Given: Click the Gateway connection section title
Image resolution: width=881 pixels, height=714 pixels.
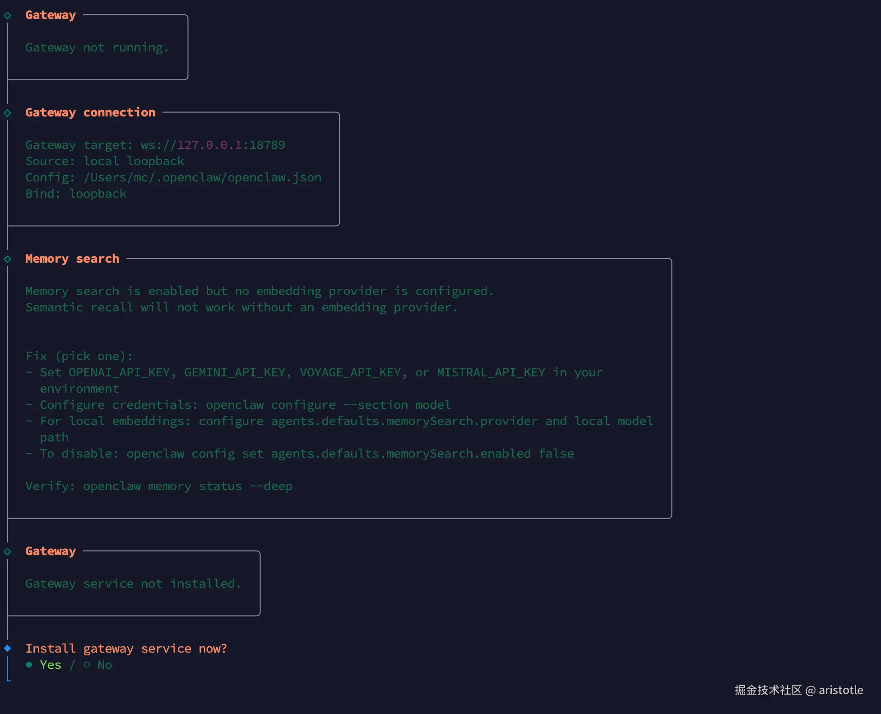Looking at the screenshot, I should [90, 112].
